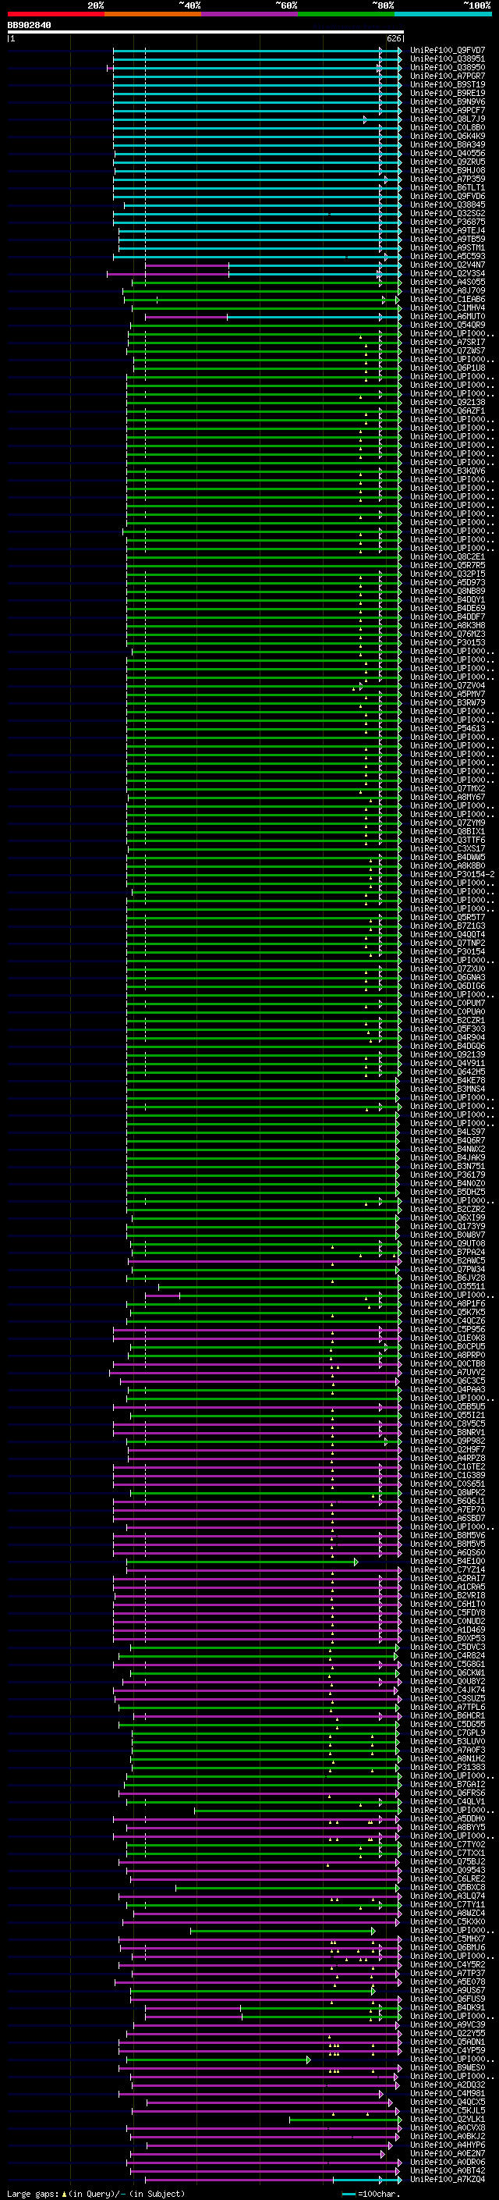Select the UniRef100_B9RE19 label
The image size is (499, 2200).
[x=448, y=94]
